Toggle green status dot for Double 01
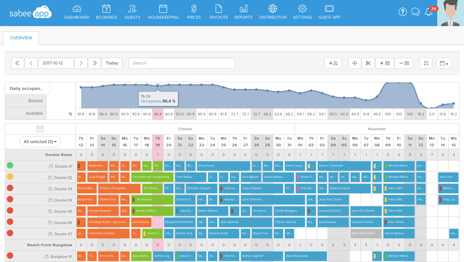The width and height of the screenshot is (464, 262). pyautogui.click(x=10, y=166)
